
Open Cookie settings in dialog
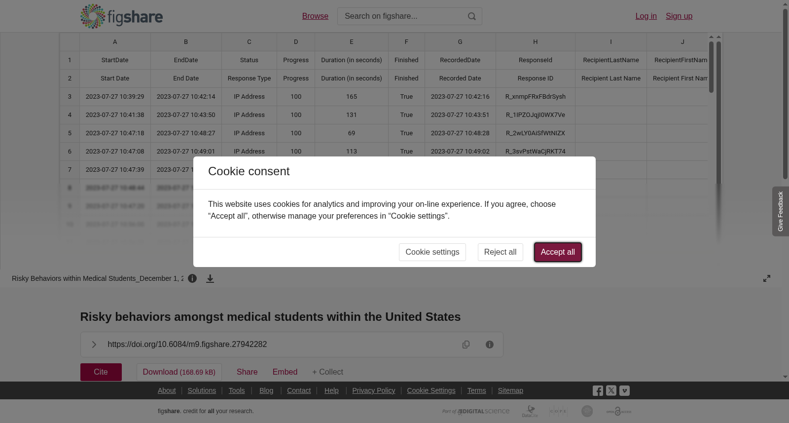click(432, 252)
